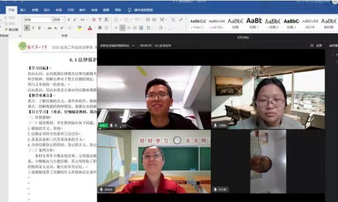
Task: Click the green 主持人 host badge
Action: point(104,125)
